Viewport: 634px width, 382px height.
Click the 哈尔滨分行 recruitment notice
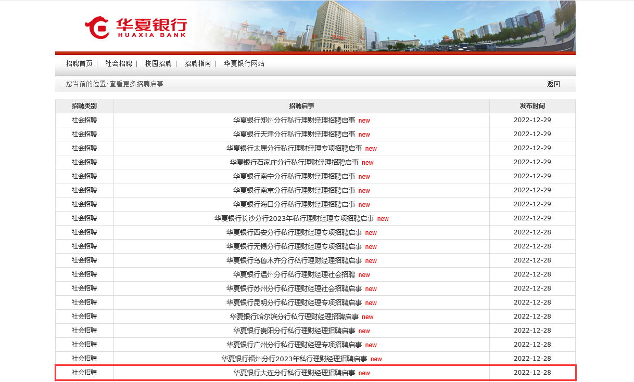tap(294, 317)
